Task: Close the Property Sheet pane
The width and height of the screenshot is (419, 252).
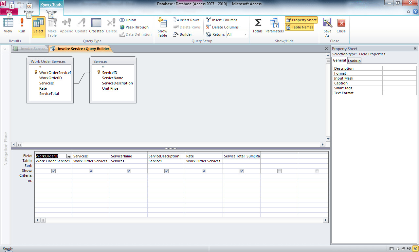Action: 415,49
